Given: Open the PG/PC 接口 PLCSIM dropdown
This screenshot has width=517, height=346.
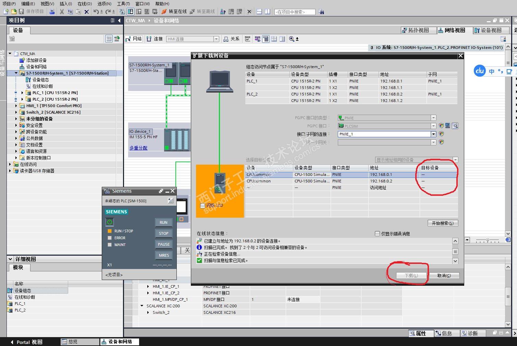Looking at the screenshot, I should [x=433, y=126].
